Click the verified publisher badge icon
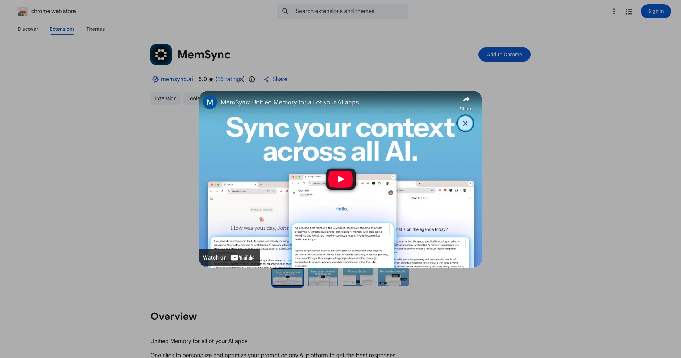This screenshot has height=358, width=681. tap(155, 79)
